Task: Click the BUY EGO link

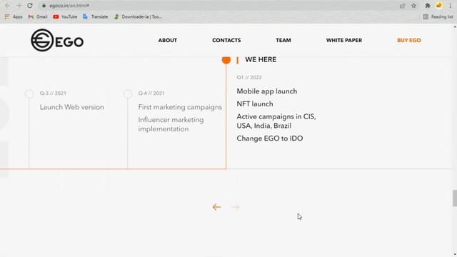Action: [409, 40]
